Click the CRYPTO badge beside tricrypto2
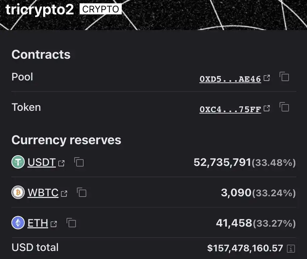 coord(100,9)
